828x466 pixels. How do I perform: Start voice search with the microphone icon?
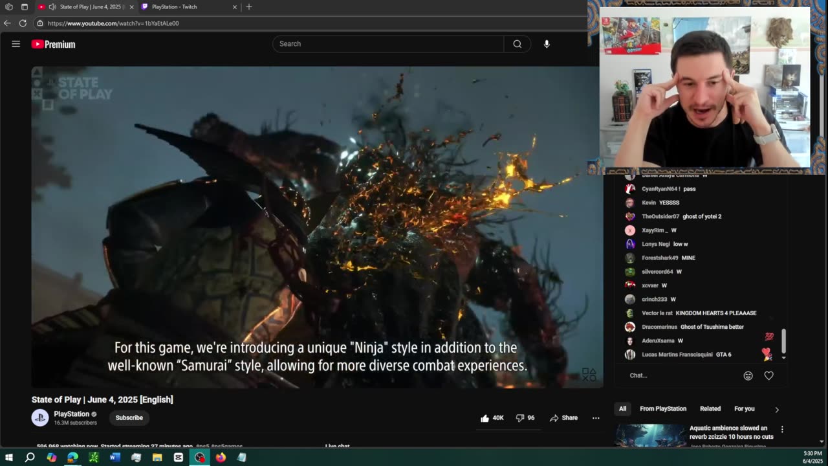coord(547,44)
